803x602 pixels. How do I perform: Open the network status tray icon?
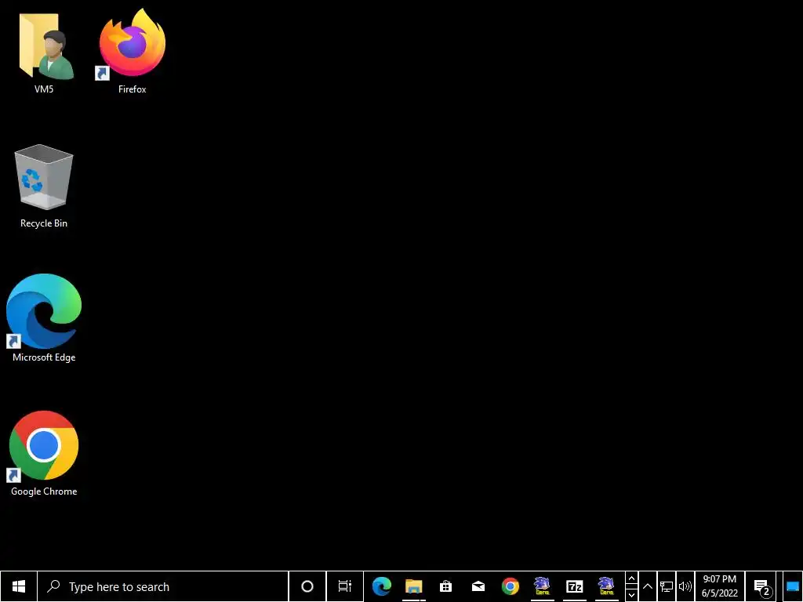pyautogui.click(x=667, y=586)
